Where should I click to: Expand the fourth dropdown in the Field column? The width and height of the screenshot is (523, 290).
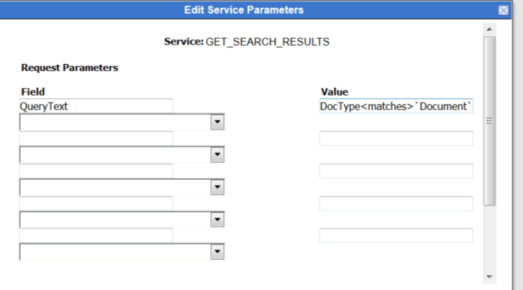coord(217,219)
